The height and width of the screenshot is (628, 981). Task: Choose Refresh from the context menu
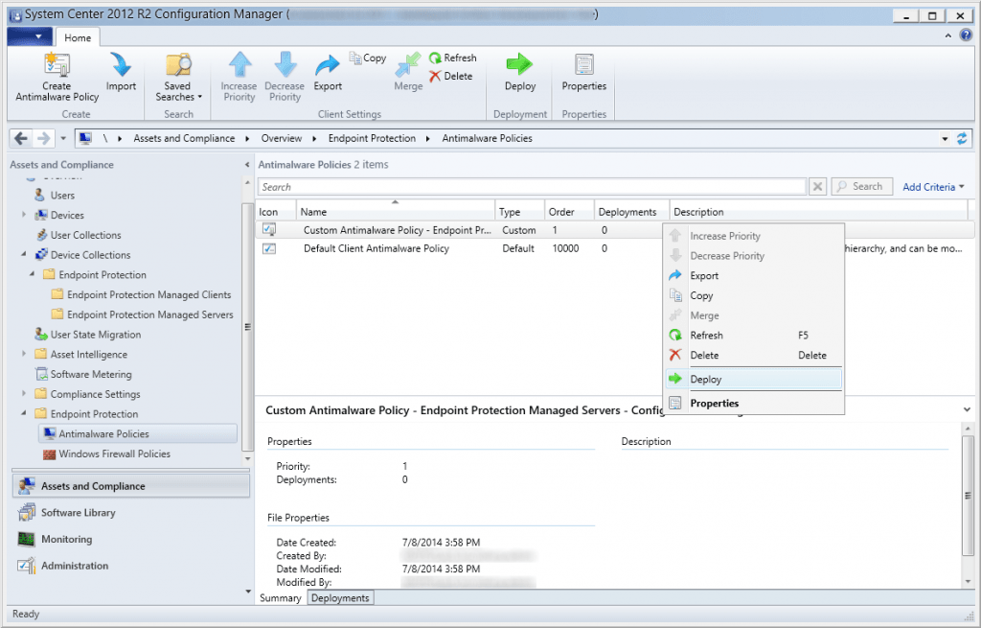point(753,335)
